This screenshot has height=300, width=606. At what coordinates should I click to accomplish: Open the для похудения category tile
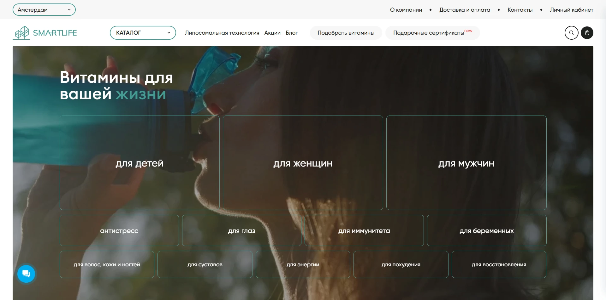coord(401,264)
